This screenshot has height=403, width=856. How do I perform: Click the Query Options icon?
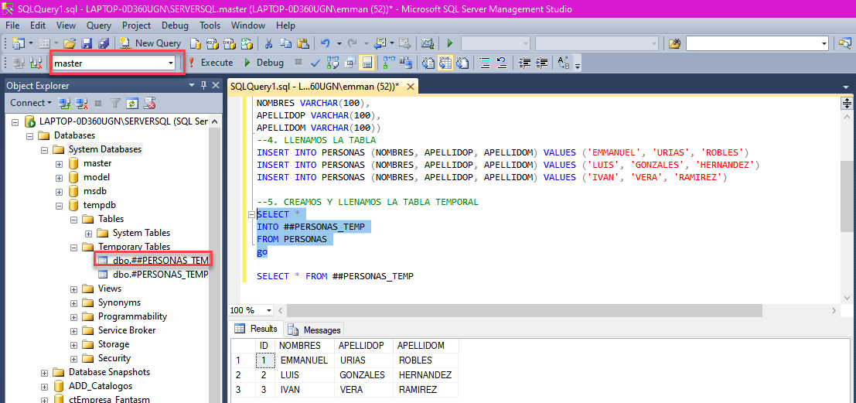click(x=350, y=63)
